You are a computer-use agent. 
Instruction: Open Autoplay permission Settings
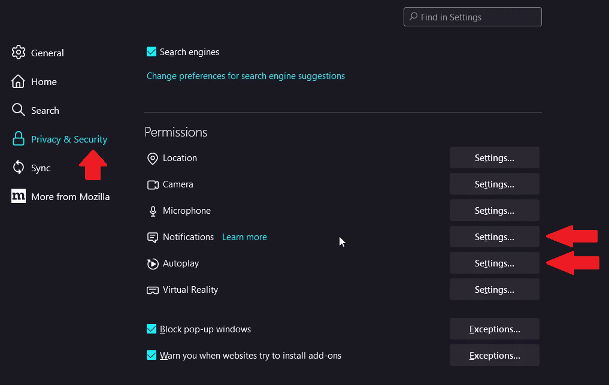[494, 263]
